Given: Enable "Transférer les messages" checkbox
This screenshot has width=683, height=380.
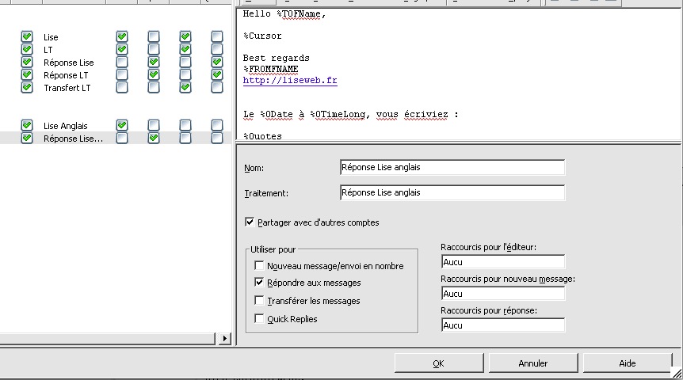Looking at the screenshot, I should point(259,301).
